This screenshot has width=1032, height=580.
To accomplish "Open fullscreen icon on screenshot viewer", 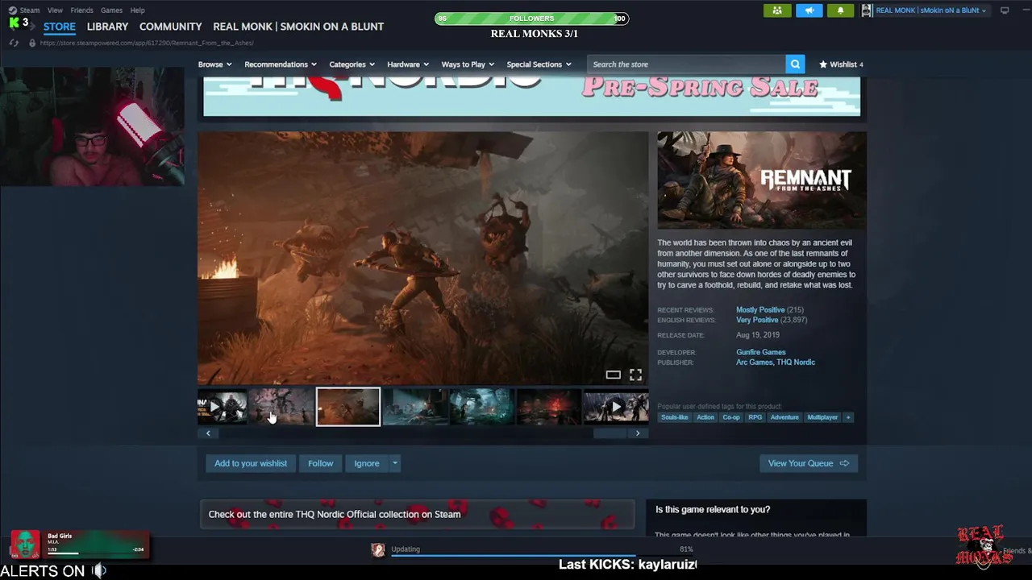I will pos(635,375).
